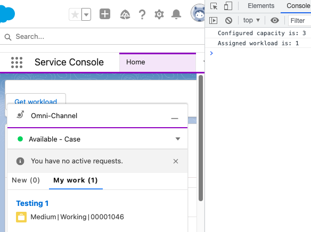This screenshot has width=311, height=232.
Task: Click the Favorites star icon
Action: pos(75,14)
